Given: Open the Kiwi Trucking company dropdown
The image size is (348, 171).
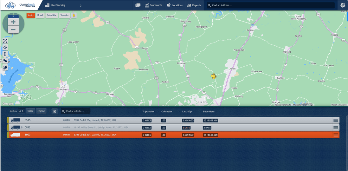Looking at the screenshot, I should 64,5.
